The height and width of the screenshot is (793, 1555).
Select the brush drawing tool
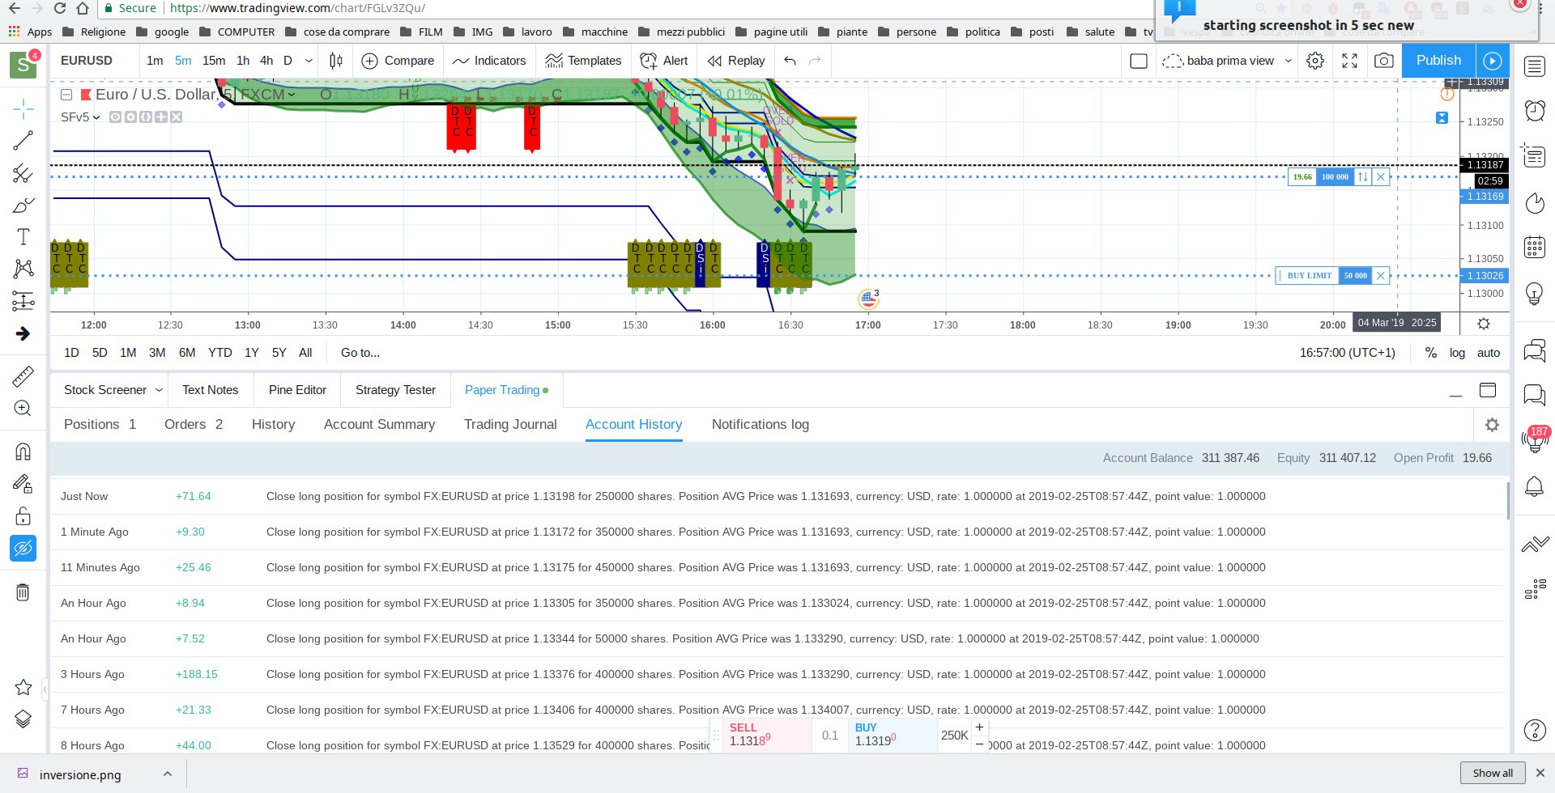23,205
